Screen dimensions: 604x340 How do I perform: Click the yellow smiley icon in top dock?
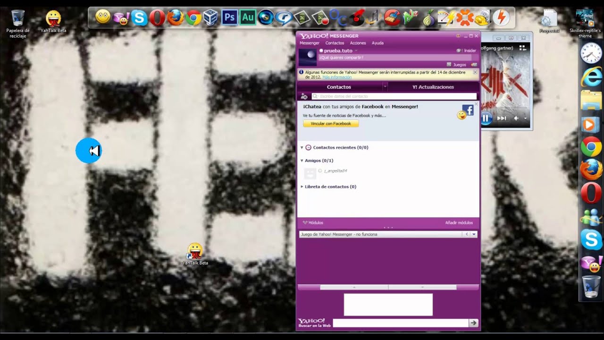(103, 17)
